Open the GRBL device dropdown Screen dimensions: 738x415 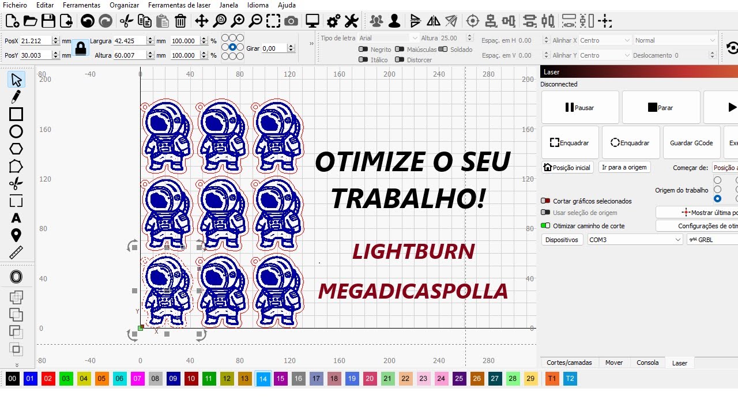[x=712, y=239]
